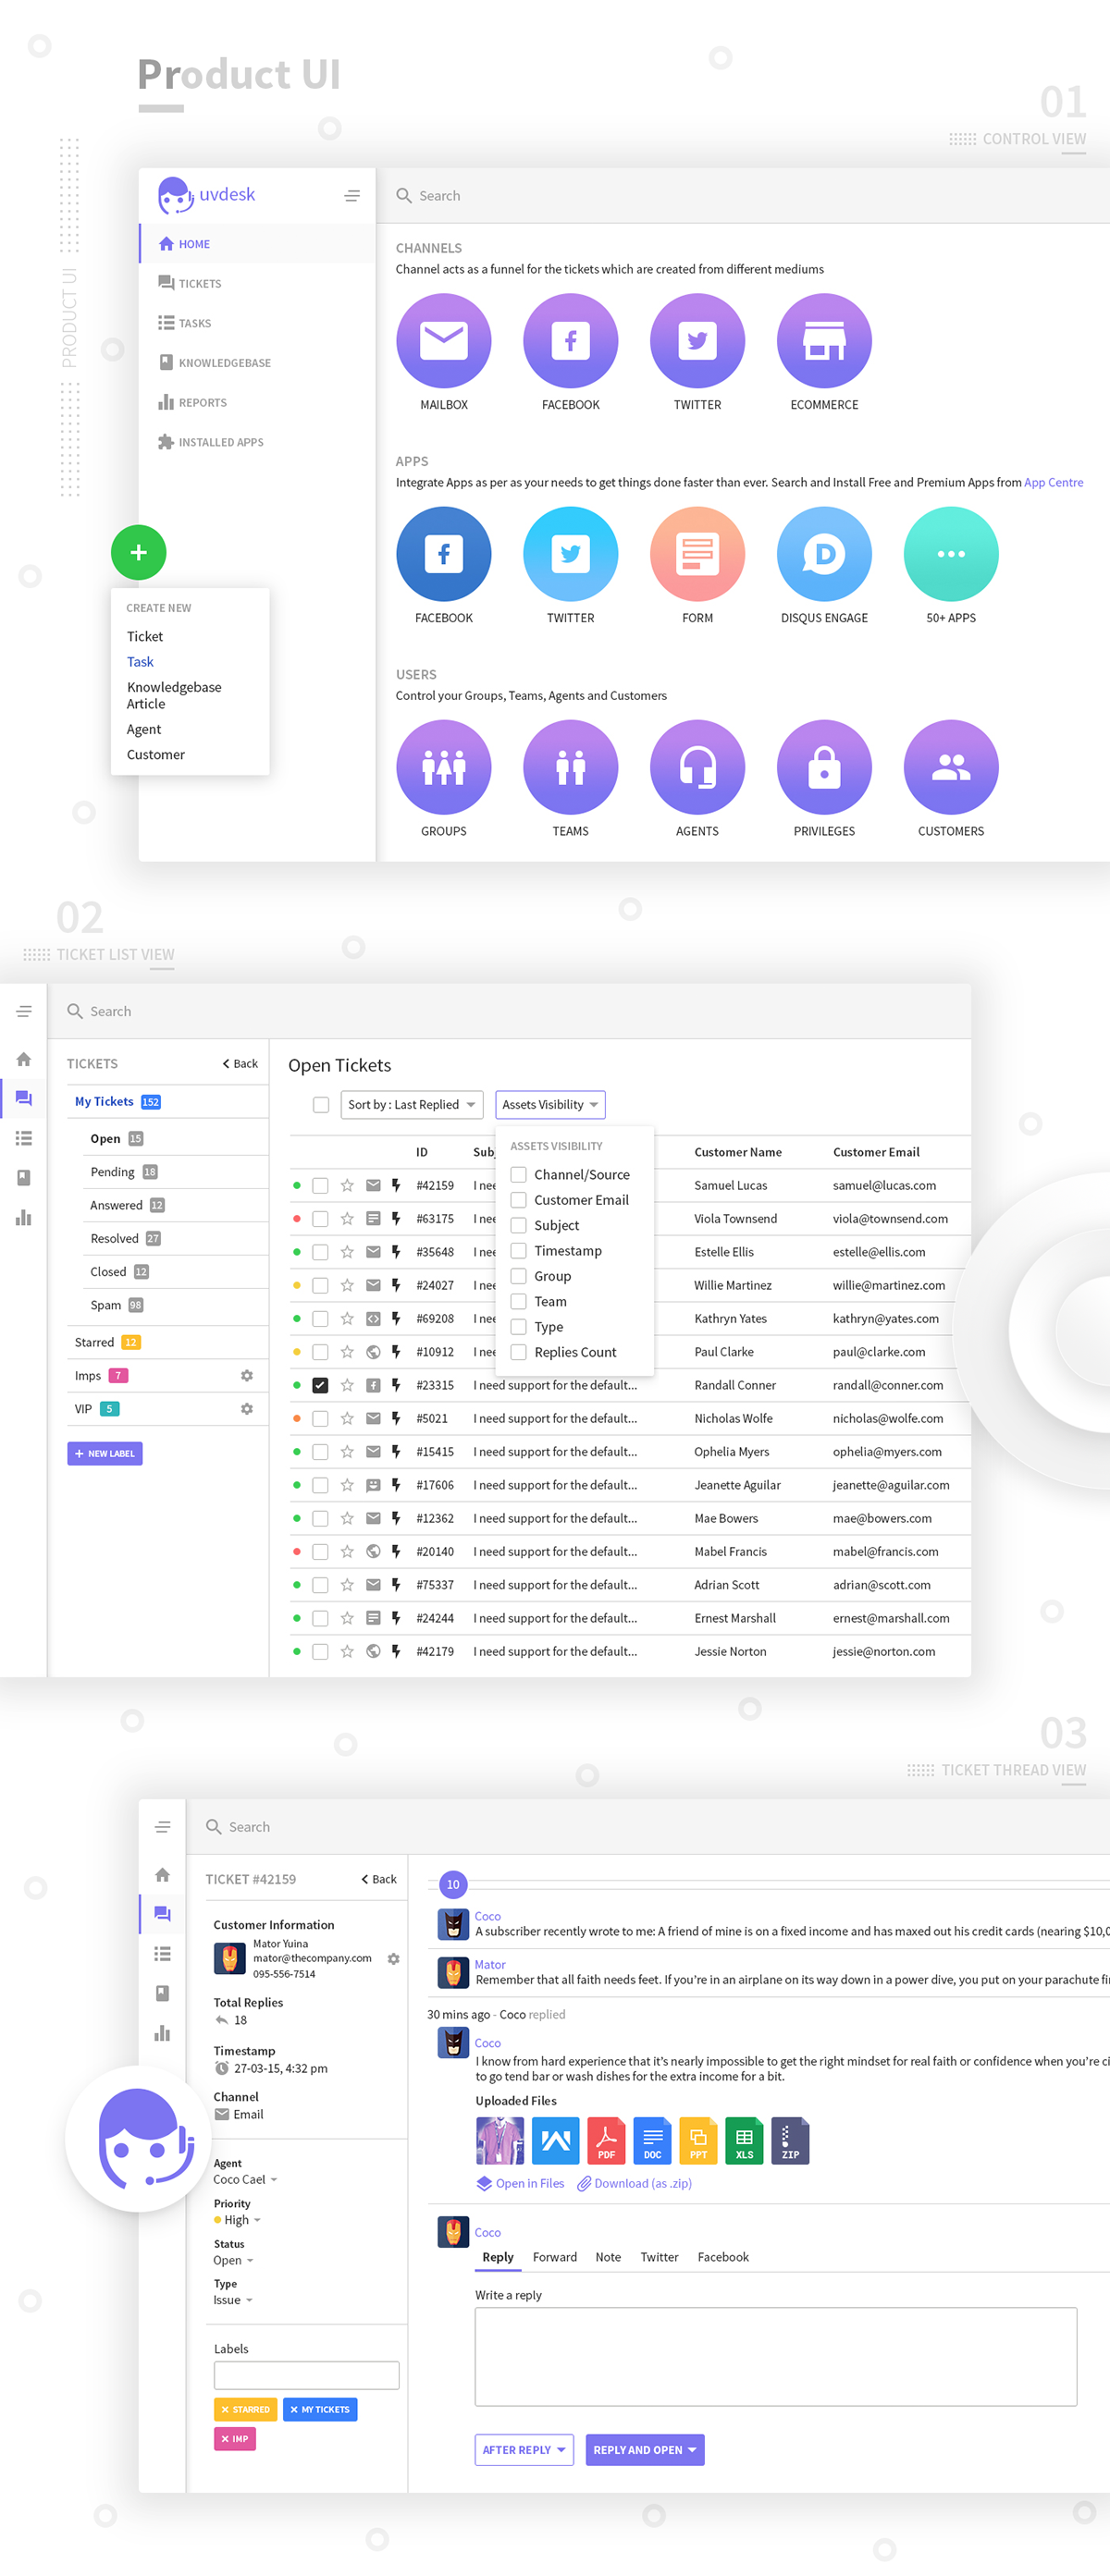
Task: Select Task in Create New menu
Action: 140,661
